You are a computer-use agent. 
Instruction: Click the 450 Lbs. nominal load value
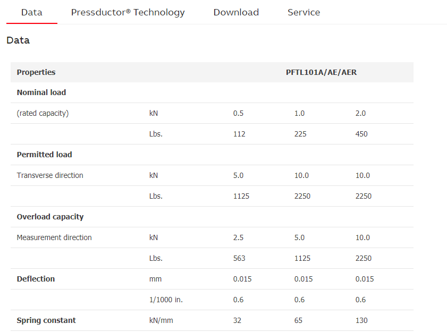[x=361, y=134]
